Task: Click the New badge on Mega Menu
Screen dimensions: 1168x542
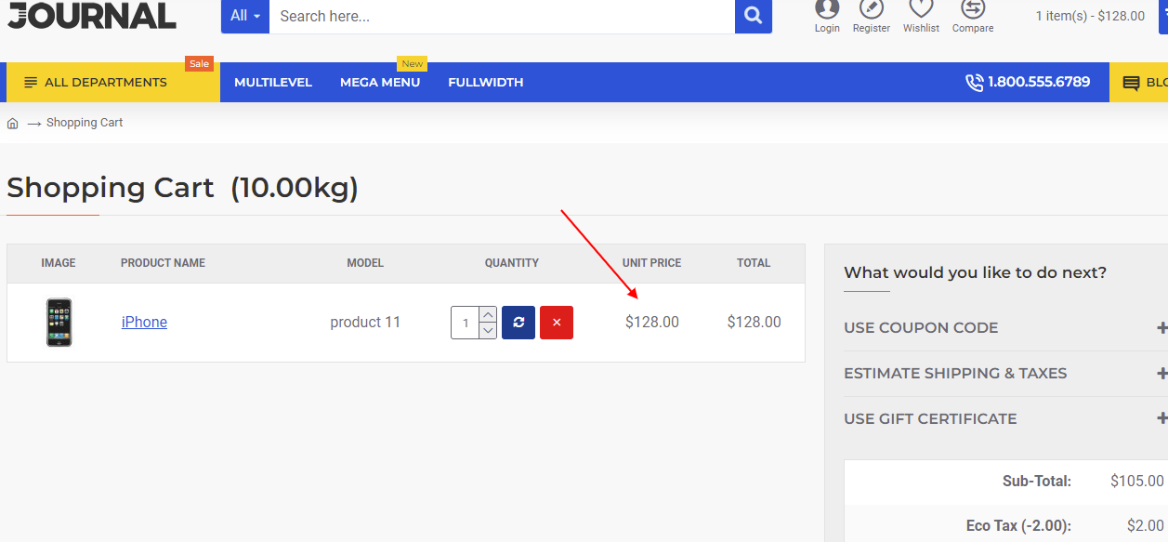Action: (413, 64)
